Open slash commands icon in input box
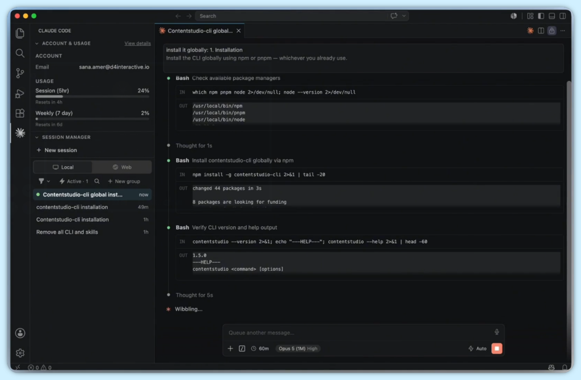 (x=242, y=348)
